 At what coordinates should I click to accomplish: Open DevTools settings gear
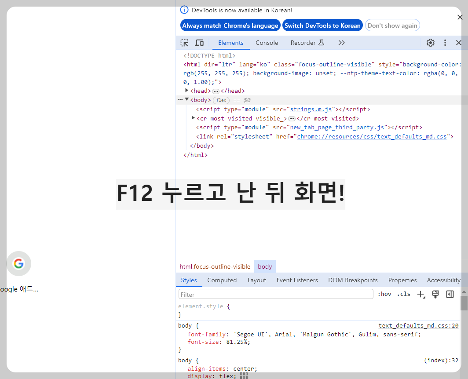pyautogui.click(x=430, y=43)
